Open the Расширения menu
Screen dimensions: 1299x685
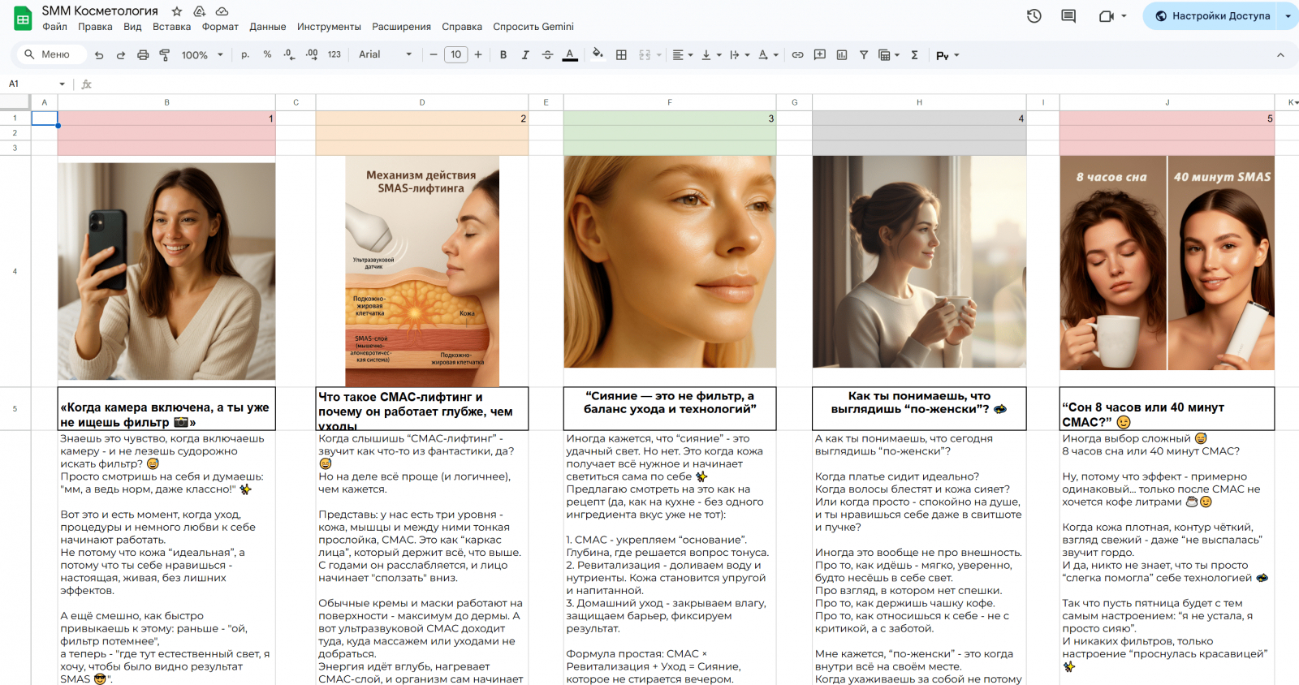tap(401, 27)
